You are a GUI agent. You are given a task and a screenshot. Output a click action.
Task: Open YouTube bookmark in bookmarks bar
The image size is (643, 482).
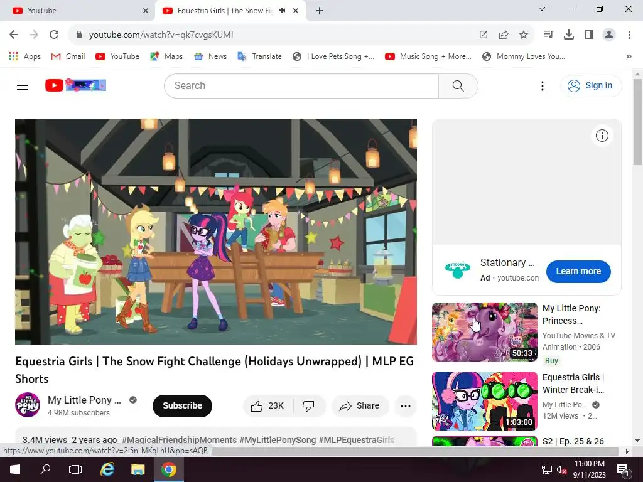[117, 56]
